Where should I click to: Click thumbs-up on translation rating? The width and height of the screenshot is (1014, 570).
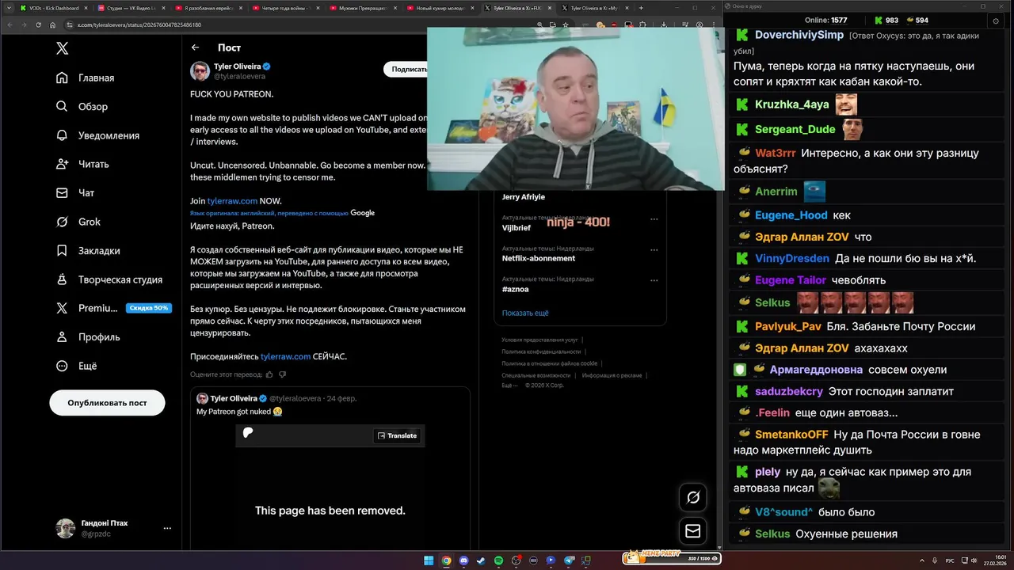coord(269,374)
